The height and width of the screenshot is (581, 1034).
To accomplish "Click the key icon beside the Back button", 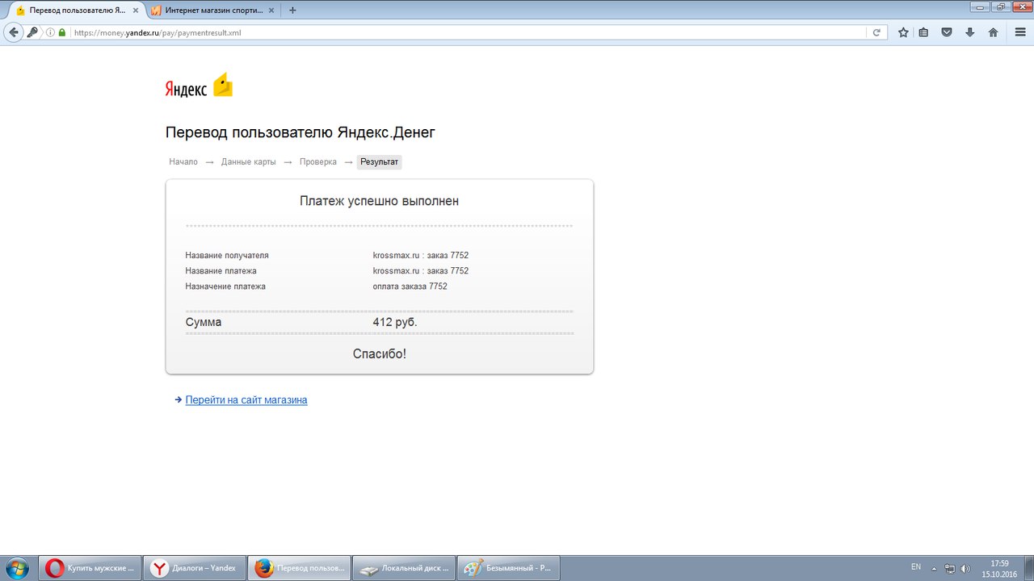I will (33, 32).
